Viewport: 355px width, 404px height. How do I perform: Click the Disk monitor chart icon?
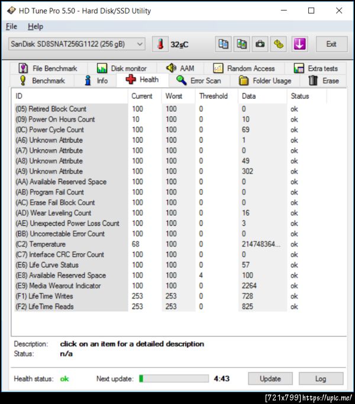[102, 68]
